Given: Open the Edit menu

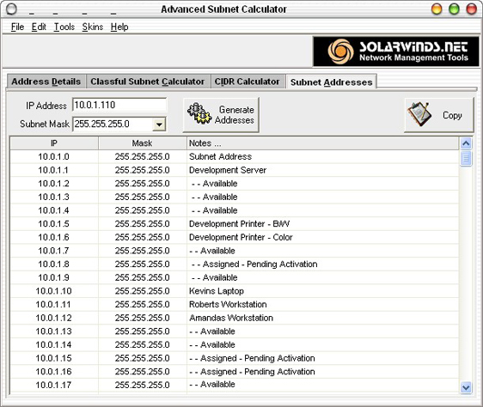Looking at the screenshot, I should (x=39, y=27).
